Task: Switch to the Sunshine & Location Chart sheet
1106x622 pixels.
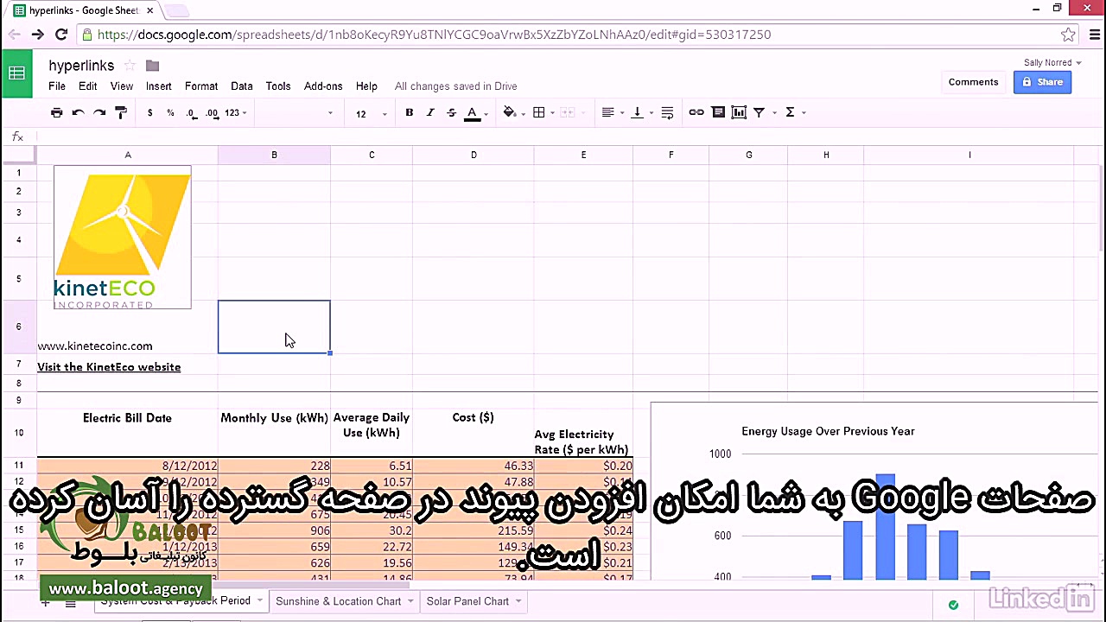Action: pyautogui.click(x=338, y=601)
